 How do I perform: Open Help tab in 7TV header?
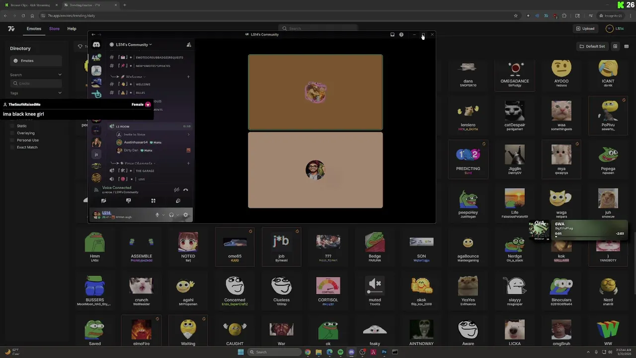point(72,29)
